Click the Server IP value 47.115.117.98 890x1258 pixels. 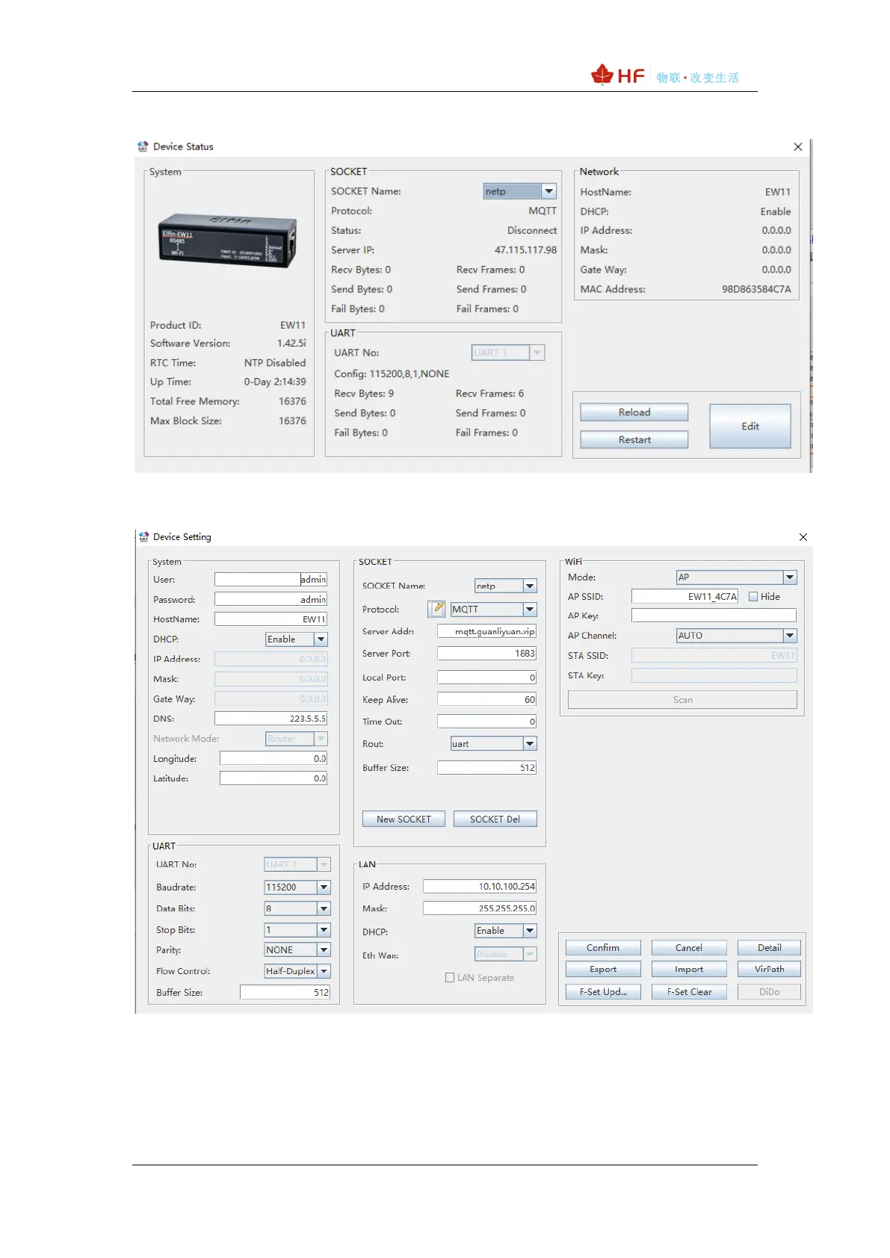pyautogui.click(x=525, y=250)
